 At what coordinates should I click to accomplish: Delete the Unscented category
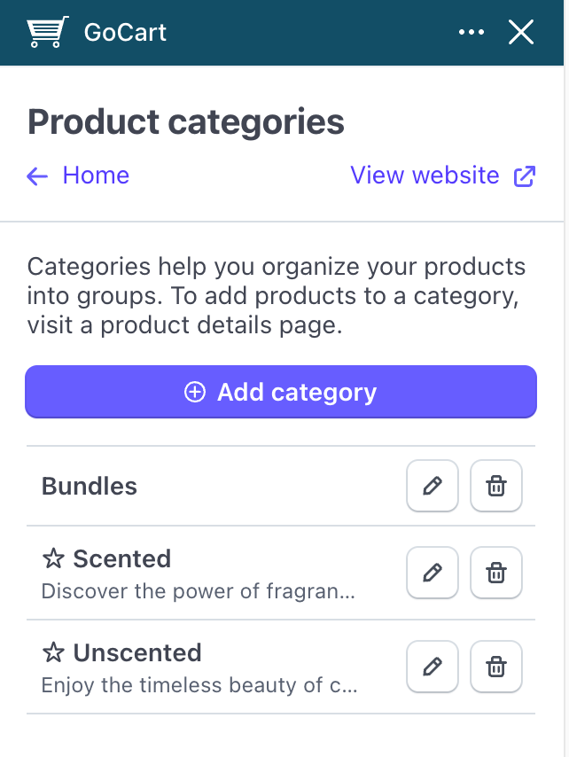click(x=496, y=667)
